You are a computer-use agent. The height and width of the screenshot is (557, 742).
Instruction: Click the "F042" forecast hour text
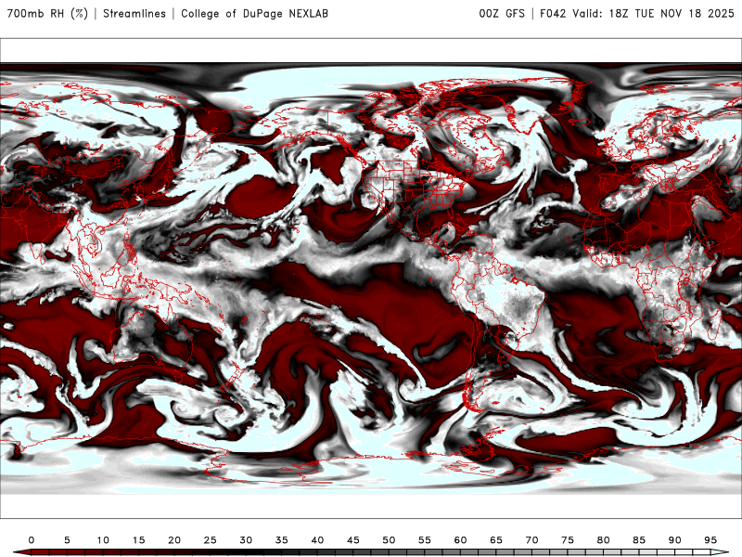553,13
